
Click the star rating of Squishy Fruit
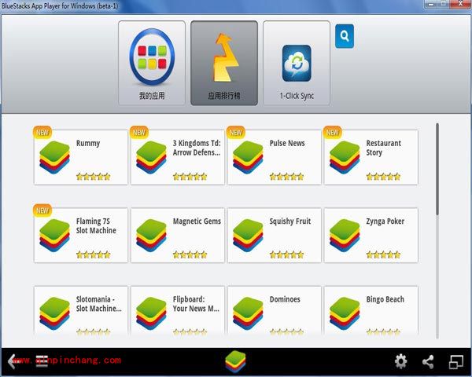tap(287, 255)
